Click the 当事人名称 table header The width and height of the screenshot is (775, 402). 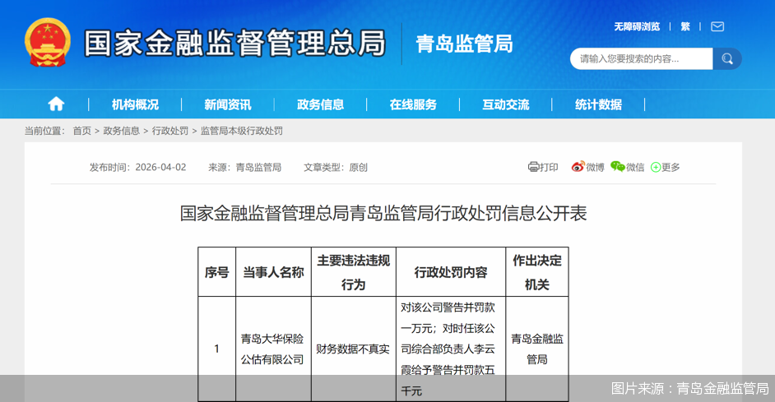click(273, 272)
